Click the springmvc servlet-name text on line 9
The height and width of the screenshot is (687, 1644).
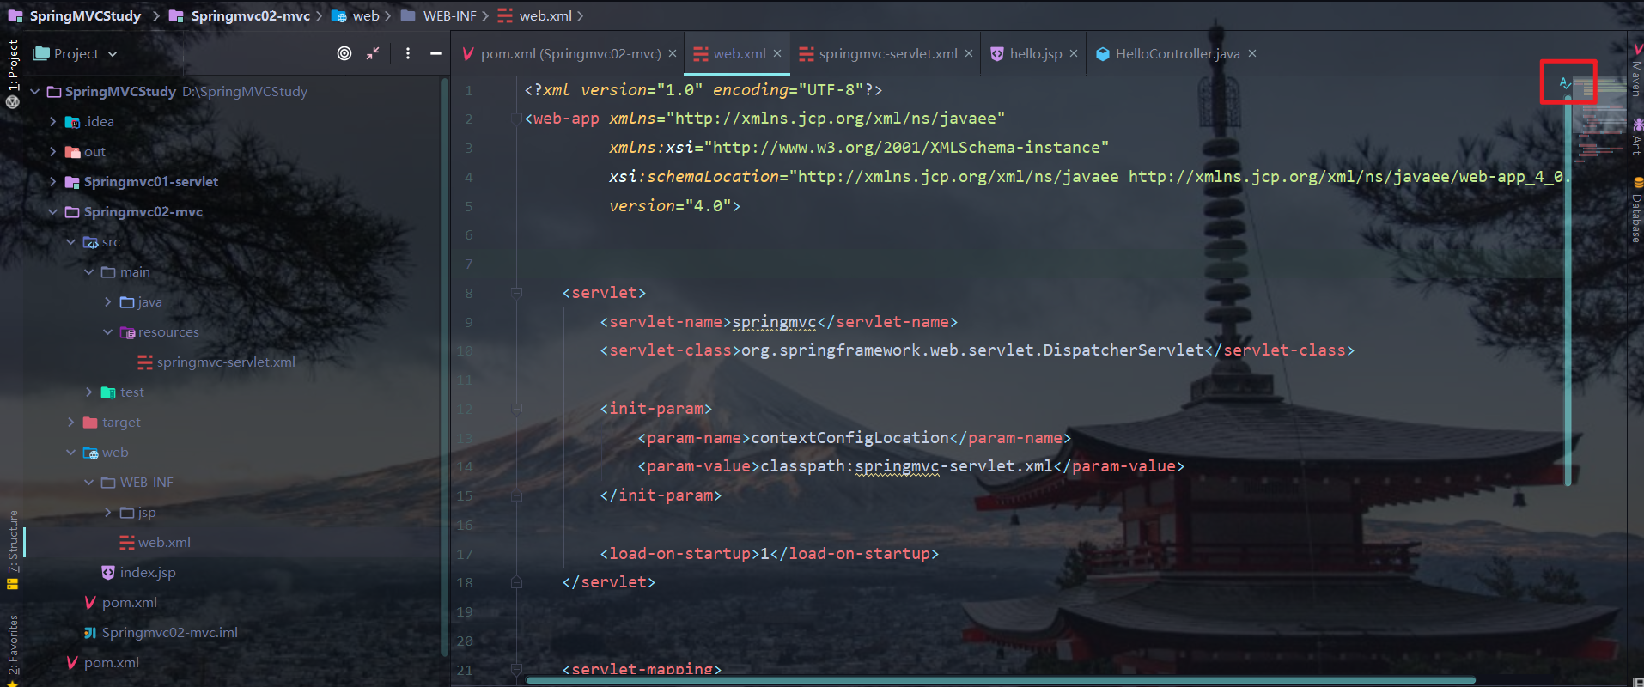coord(774,322)
